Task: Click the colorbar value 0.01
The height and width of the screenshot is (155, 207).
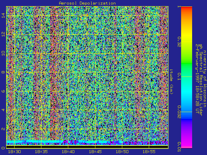Action: pos(179,147)
